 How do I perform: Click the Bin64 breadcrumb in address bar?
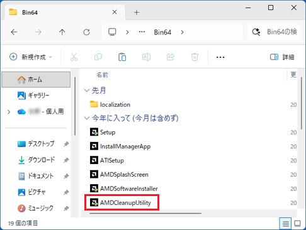(x=162, y=32)
